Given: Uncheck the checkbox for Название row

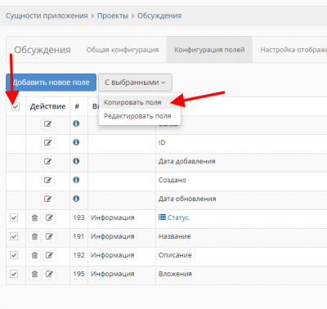Looking at the screenshot, I should [14, 236].
